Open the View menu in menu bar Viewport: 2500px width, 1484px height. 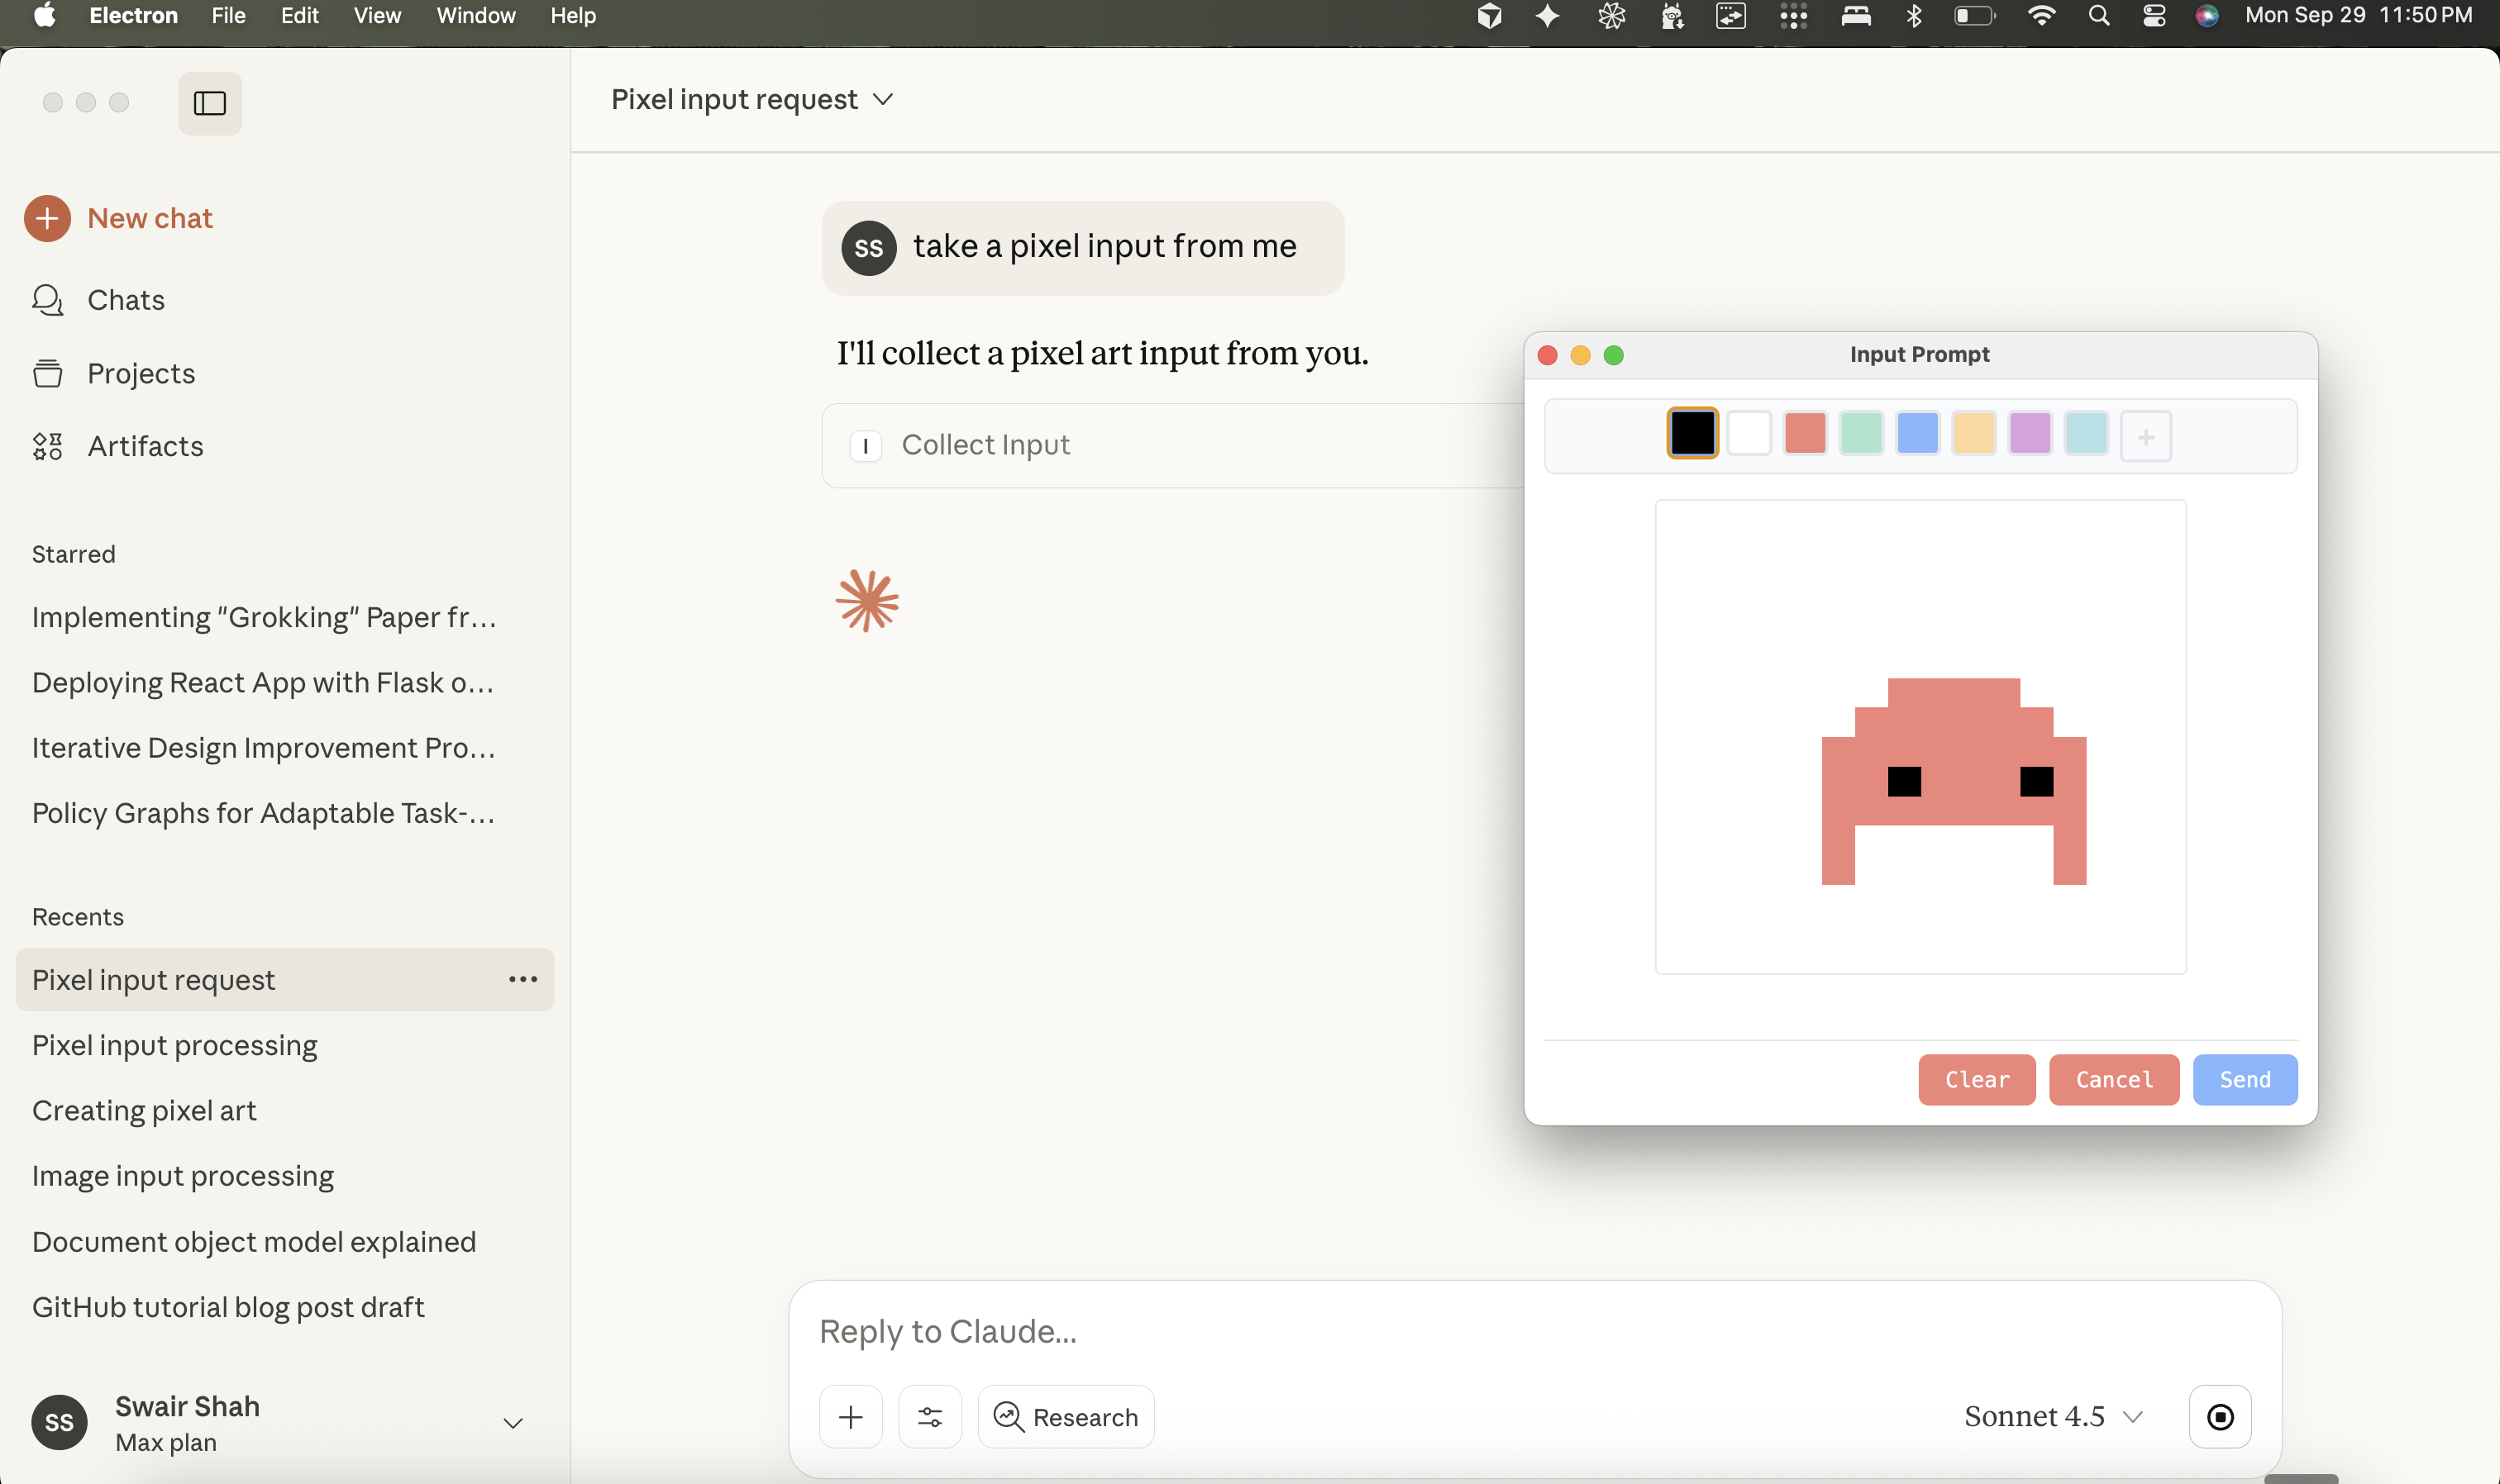coord(376,15)
